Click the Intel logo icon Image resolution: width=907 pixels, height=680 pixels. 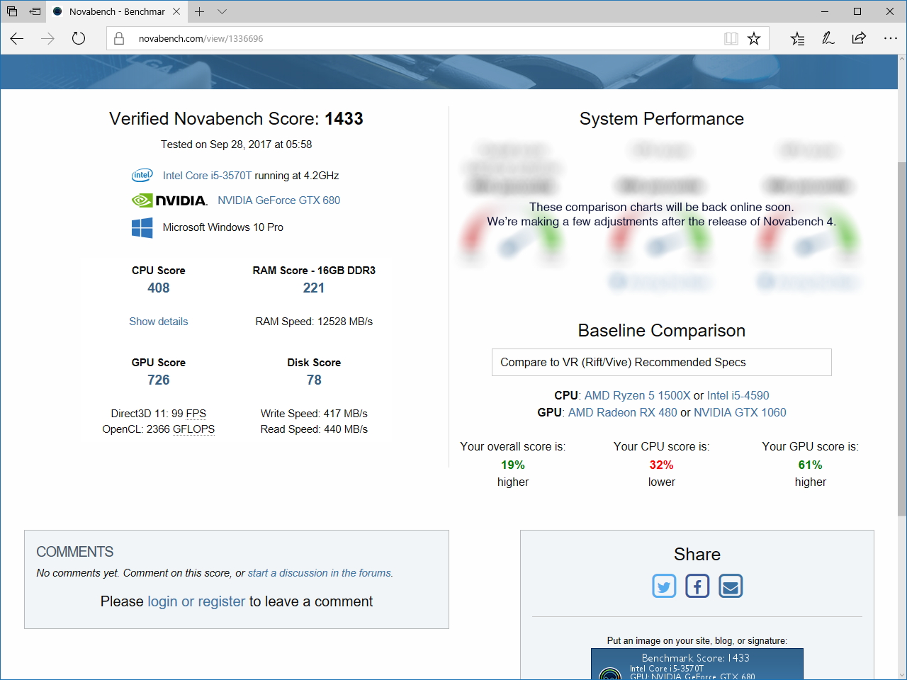point(142,175)
